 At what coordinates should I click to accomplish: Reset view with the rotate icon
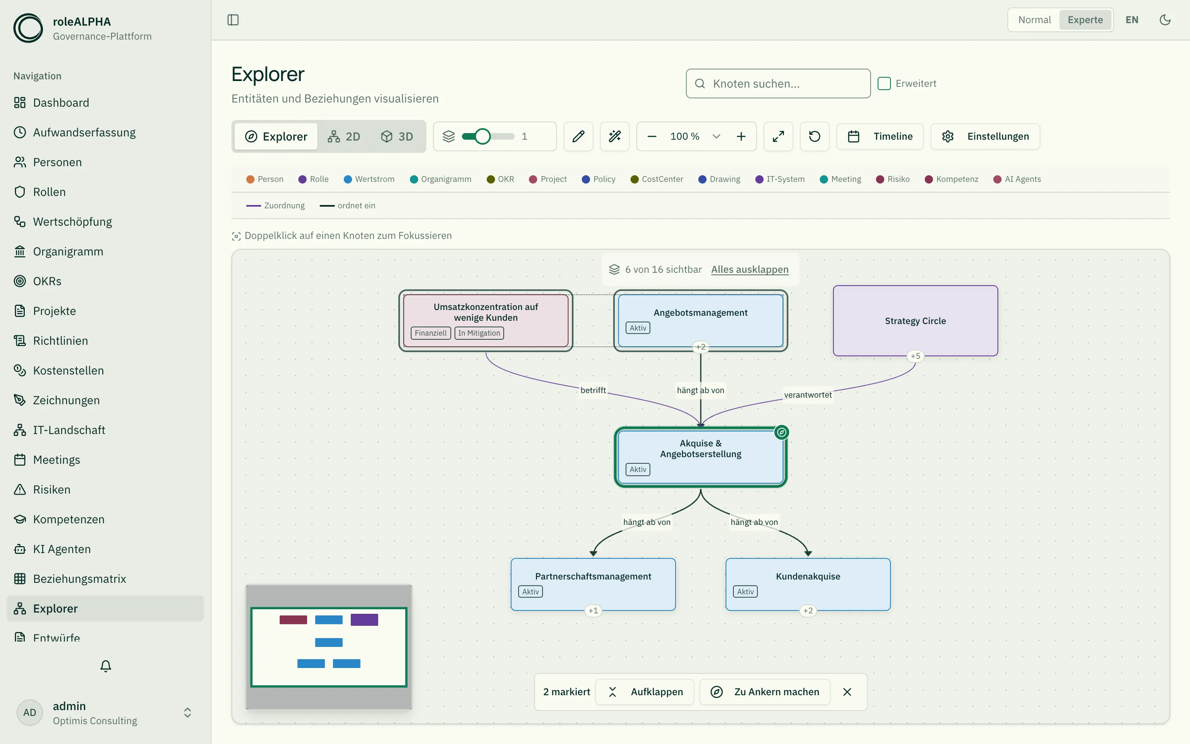[x=814, y=136]
